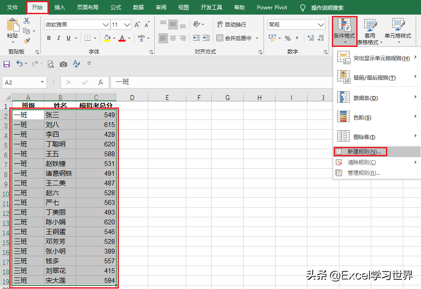
Task: Open customize quick access toolbar dropdown
Action: coord(89,63)
